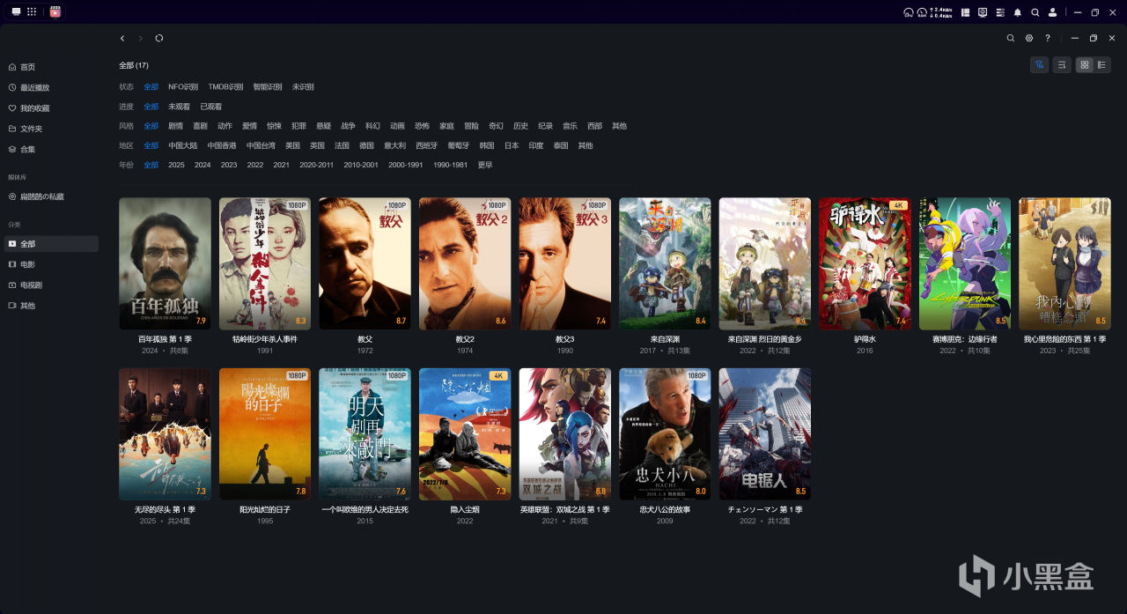The image size is (1127, 614).
Task: Open the 牯岭街少年杀人事件 poster
Action: [x=265, y=263]
